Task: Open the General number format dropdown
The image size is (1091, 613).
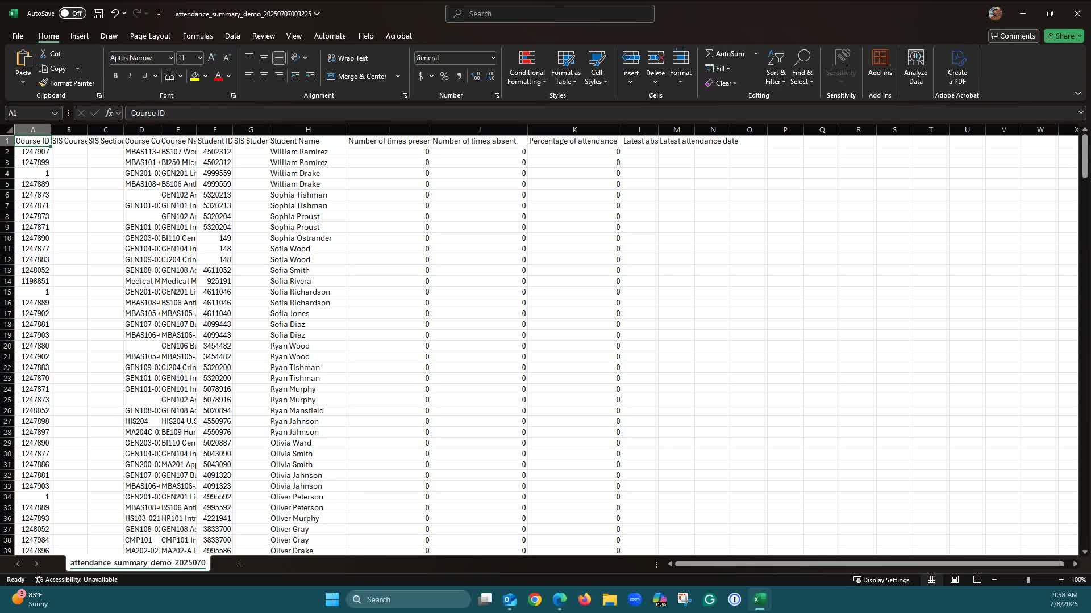Action: point(493,58)
